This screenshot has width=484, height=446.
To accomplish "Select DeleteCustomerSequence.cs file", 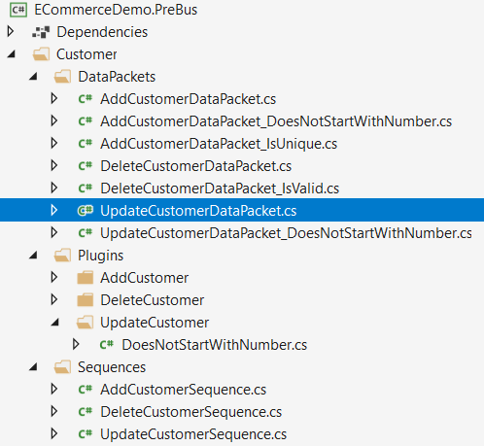I will coord(191,412).
